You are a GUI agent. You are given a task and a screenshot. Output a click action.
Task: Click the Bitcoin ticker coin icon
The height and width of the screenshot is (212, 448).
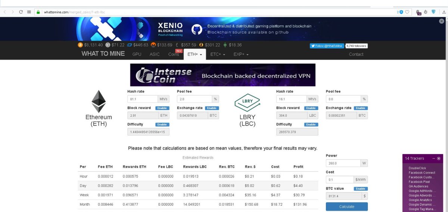click(80, 45)
